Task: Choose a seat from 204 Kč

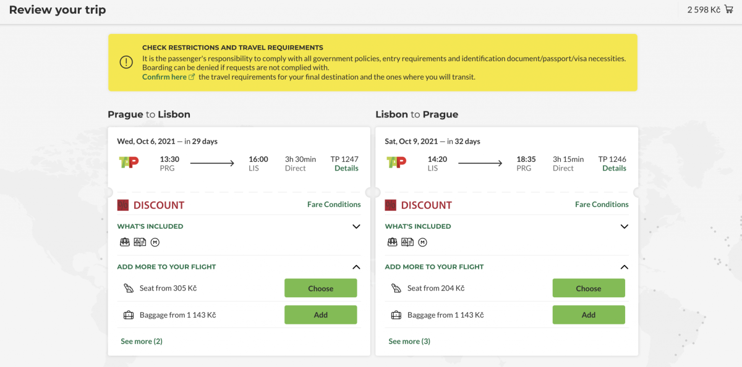Action: point(588,288)
